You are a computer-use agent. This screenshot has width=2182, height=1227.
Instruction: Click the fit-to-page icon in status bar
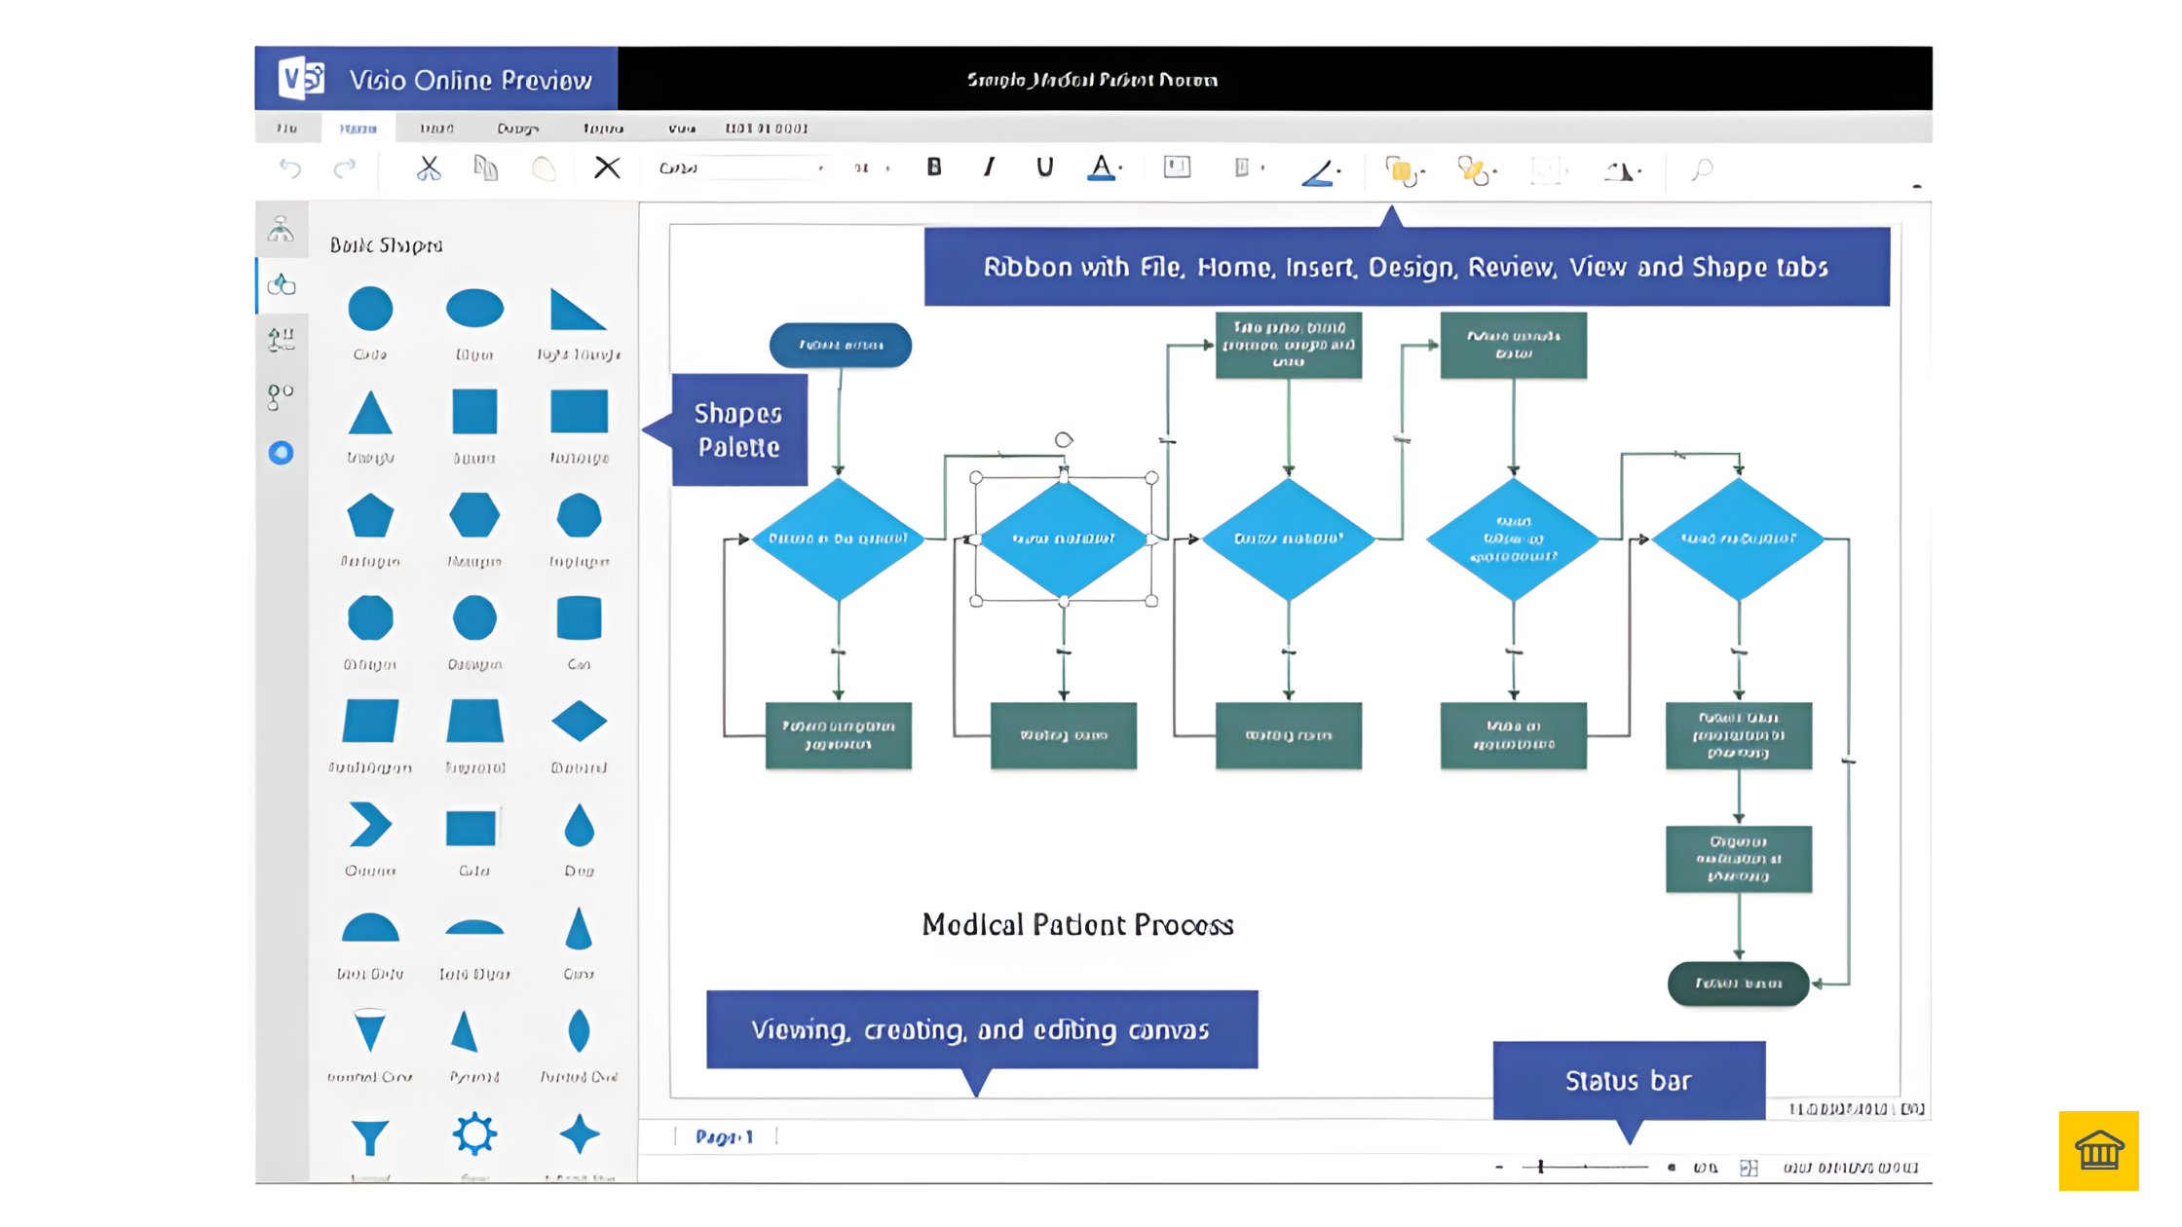coord(1749,1168)
